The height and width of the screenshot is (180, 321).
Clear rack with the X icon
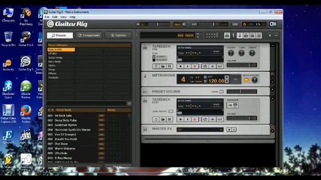coord(270,35)
